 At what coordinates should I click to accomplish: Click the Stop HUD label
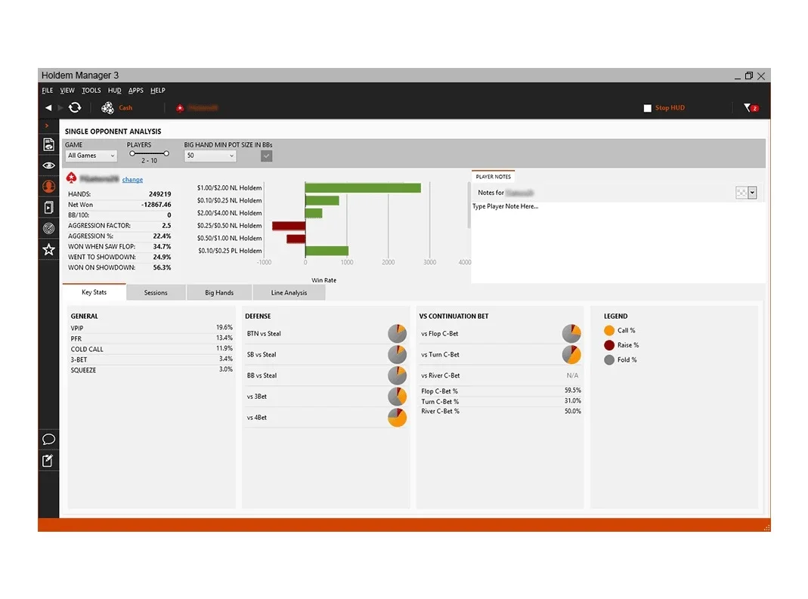coord(670,108)
